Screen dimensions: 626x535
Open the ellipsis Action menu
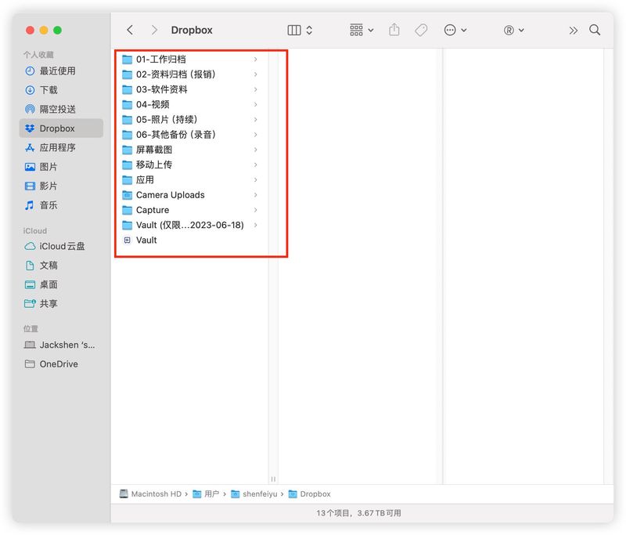[455, 30]
